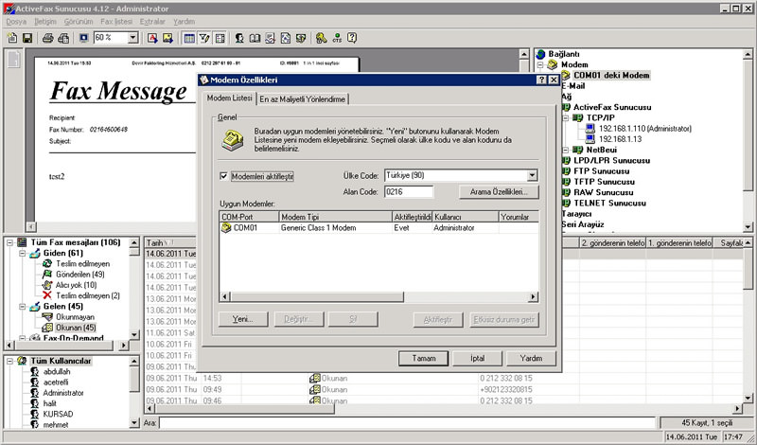Viewport: 757px width, 445px height.
Task: Select TELNET Sunucusu in the connection tree
Action: click(609, 203)
